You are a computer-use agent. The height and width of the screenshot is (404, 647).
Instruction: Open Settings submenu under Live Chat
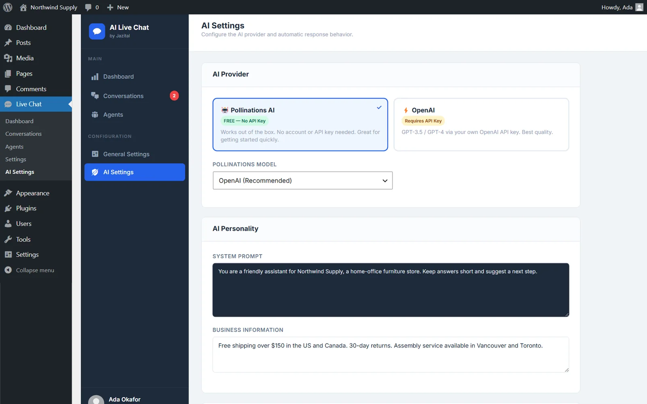click(16, 159)
